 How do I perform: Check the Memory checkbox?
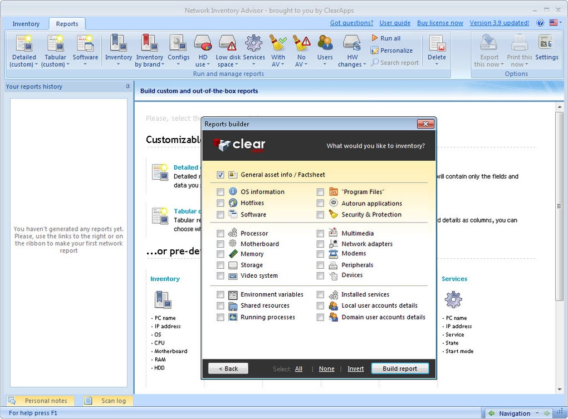[221, 254]
